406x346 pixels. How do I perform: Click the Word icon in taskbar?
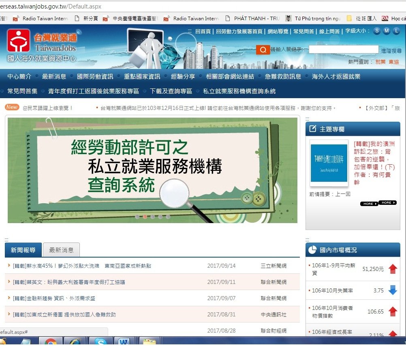pyautogui.click(x=124, y=342)
